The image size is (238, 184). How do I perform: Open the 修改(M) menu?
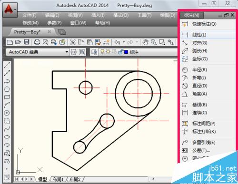tap(30, 23)
